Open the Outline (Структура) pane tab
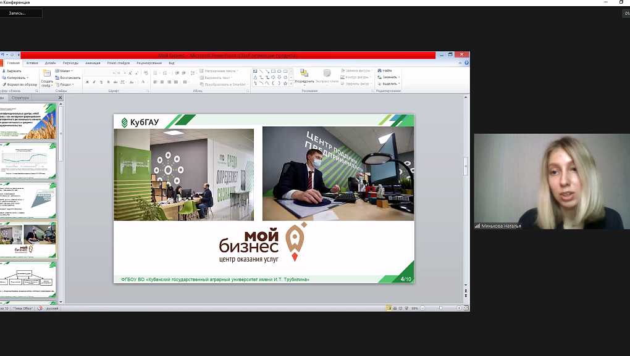The width and height of the screenshot is (630, 356). tap(20, 97)
